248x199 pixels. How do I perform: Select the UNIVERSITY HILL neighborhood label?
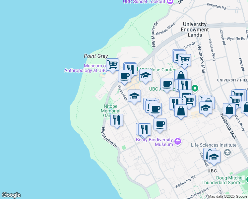coord(232,80)
